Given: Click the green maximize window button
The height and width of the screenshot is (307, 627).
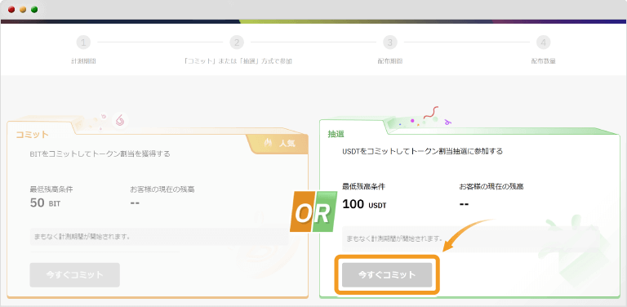Looking at the screenshot, I should (x=34, y=10).
